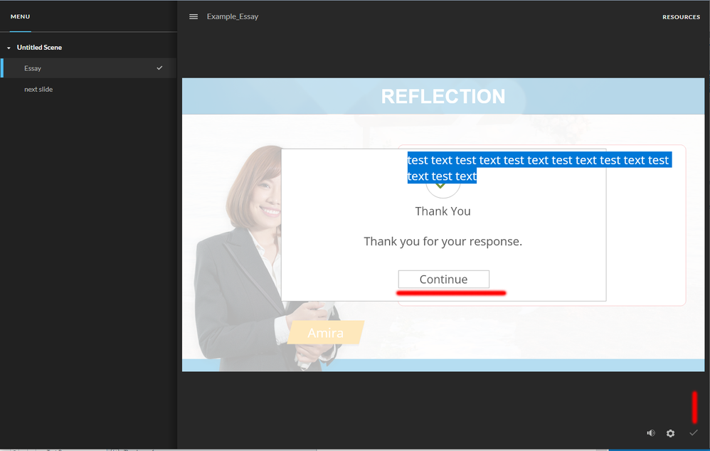The height and width of the screenshot is (451, 710).
Task: Click 'Thank you for your response.' message
Action: point(443,241)
